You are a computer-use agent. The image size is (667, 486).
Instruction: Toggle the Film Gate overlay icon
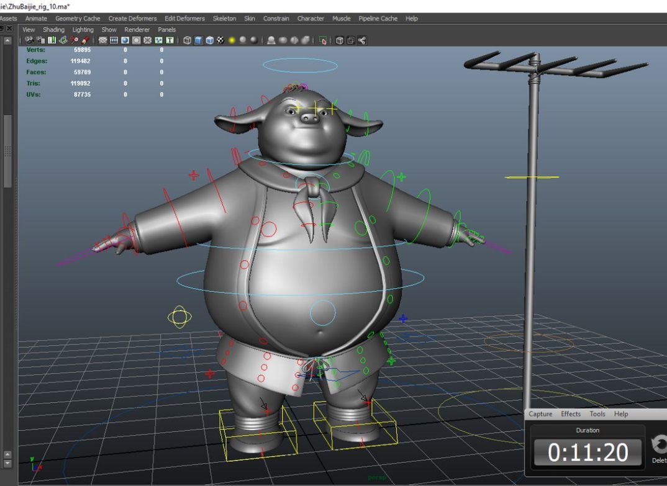115,40
